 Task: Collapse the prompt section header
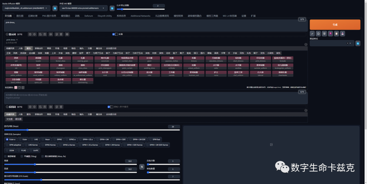tap(7, 34)
